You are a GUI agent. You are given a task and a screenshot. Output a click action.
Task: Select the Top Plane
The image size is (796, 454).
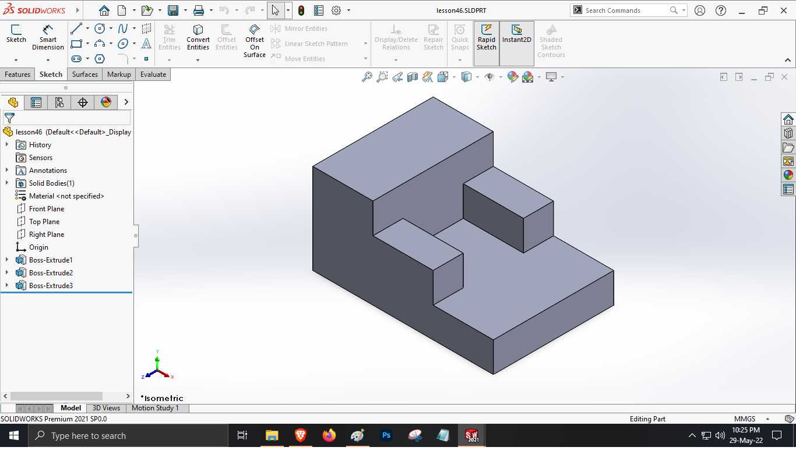(44, 222)
